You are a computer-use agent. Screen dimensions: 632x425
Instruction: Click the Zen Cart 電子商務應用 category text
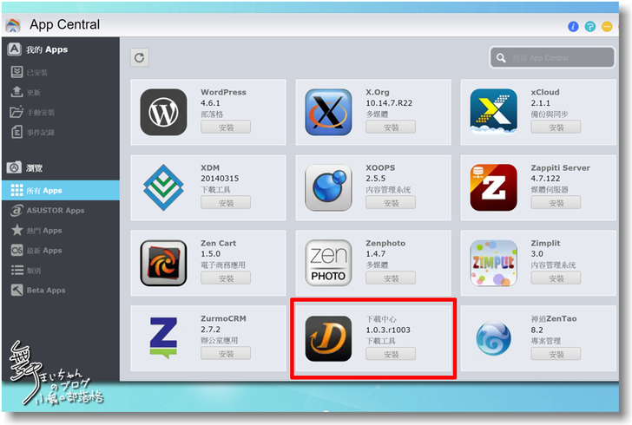[x=223, y=265]
